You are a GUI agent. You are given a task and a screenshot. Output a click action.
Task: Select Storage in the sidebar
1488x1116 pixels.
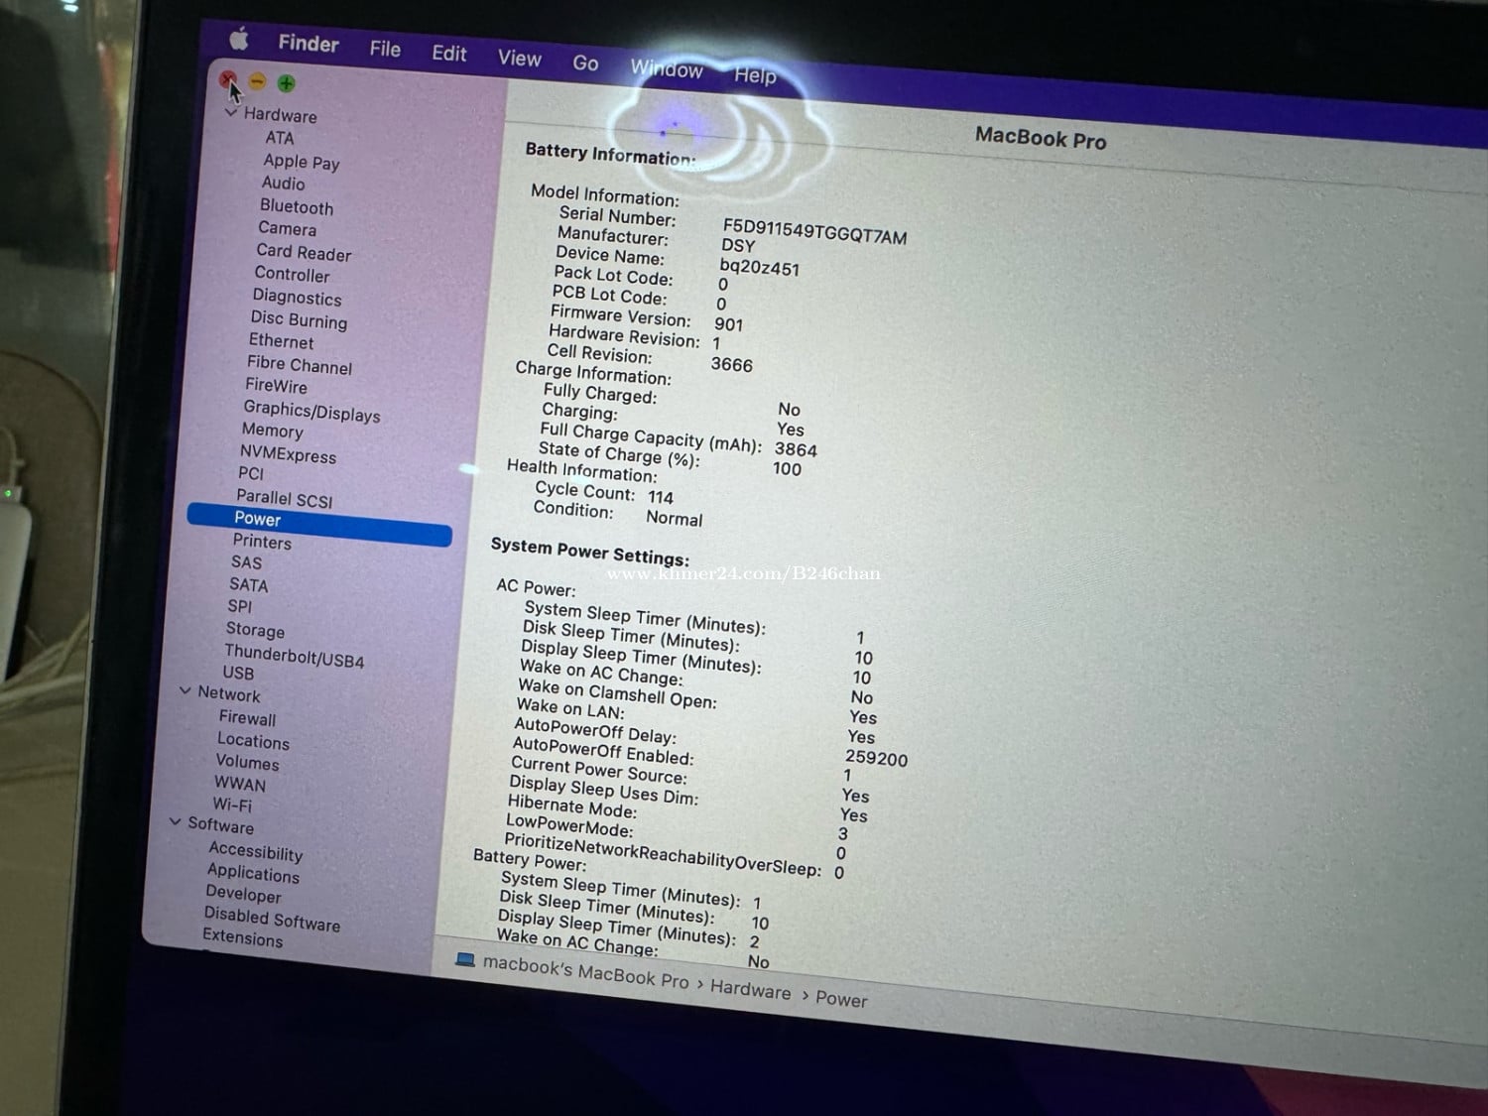(255, 630)
